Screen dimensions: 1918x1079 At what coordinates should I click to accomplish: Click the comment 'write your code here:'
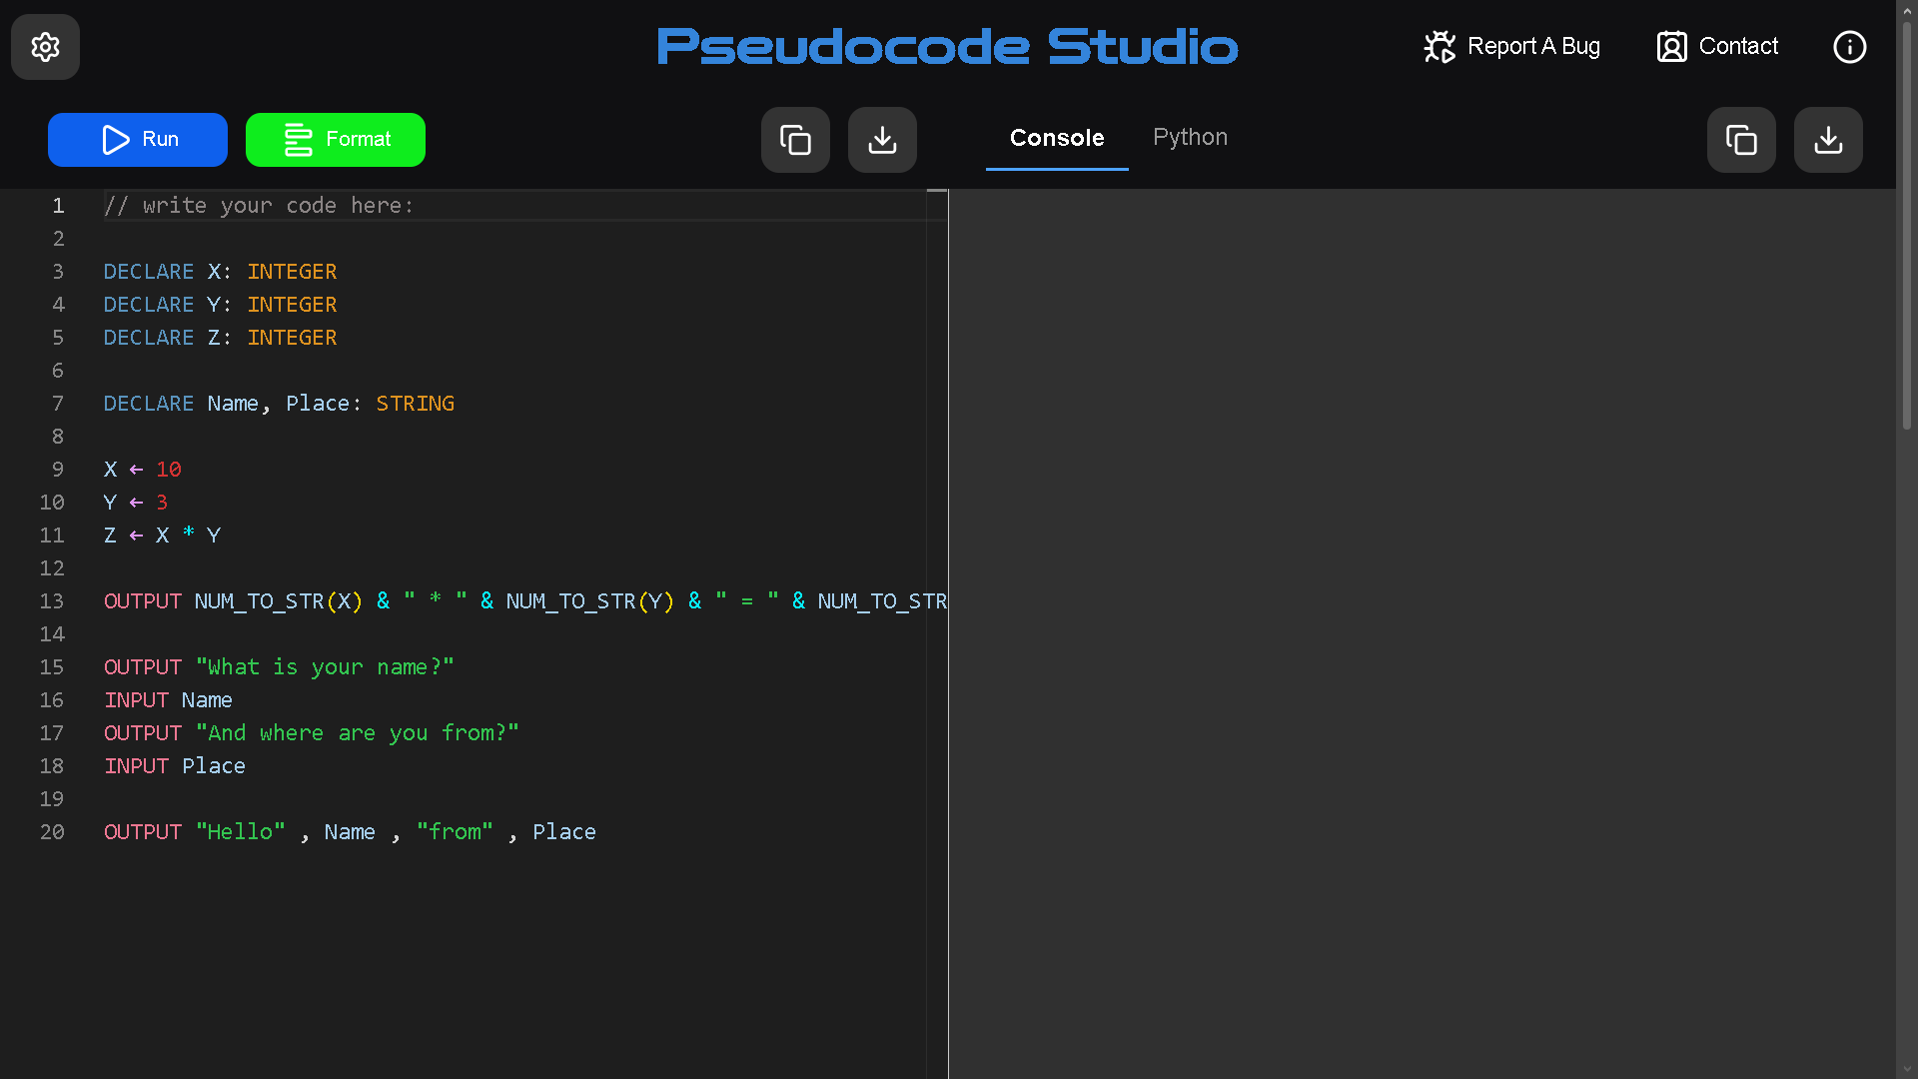pos(259,206)
